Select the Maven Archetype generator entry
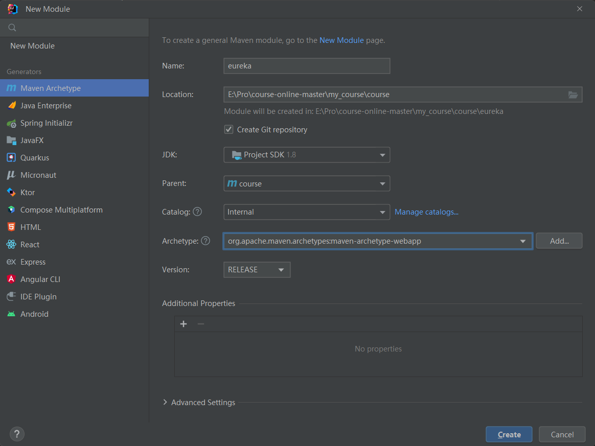595x446 pixels. 51,88
